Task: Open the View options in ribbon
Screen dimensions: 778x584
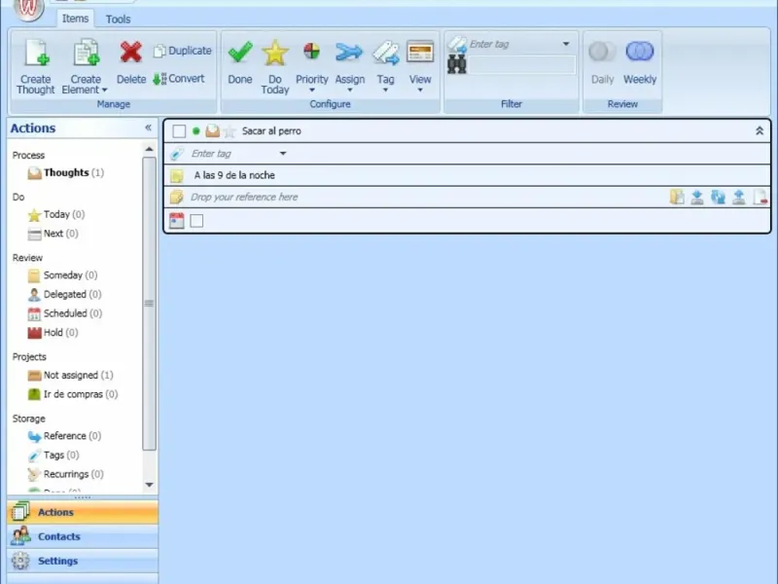Action: [420, 66]
